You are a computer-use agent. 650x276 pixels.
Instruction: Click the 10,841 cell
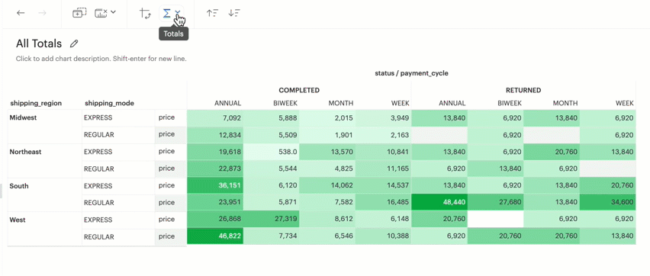point(384,152)
